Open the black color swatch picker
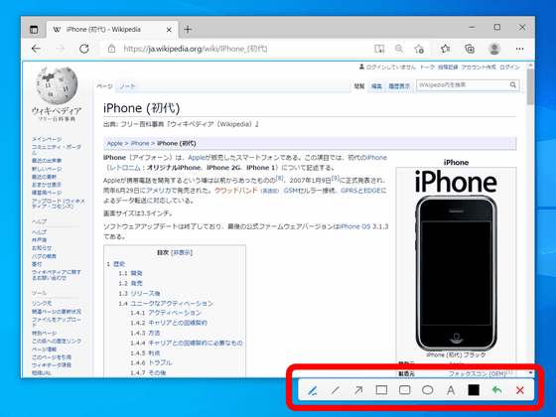 [x=474, y=390]
